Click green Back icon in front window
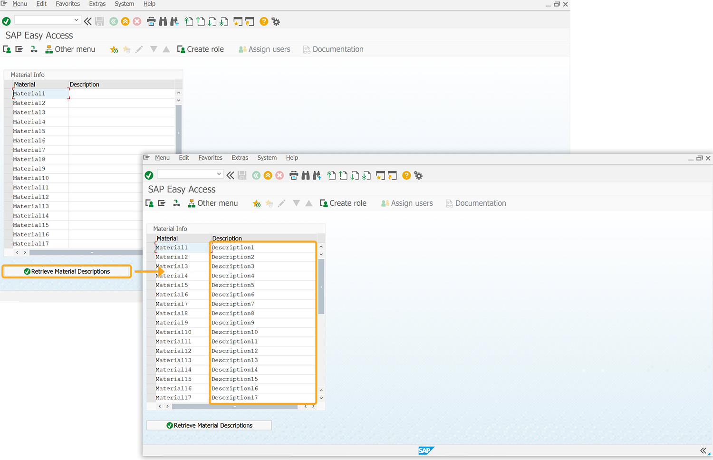The width and height of the screenshot is (713, 460). 256,175
